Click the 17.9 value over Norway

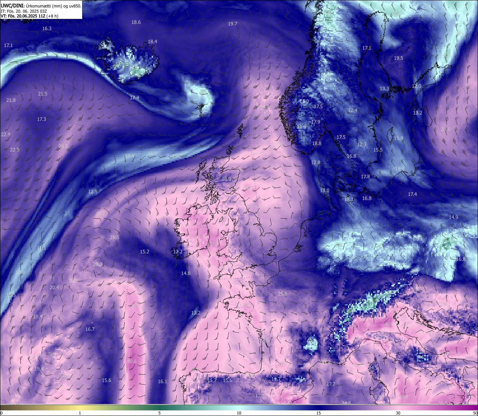coord(316,122)
